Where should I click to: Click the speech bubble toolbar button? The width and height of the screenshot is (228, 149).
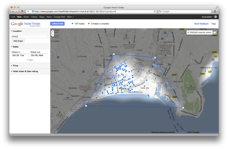(22, 11)
